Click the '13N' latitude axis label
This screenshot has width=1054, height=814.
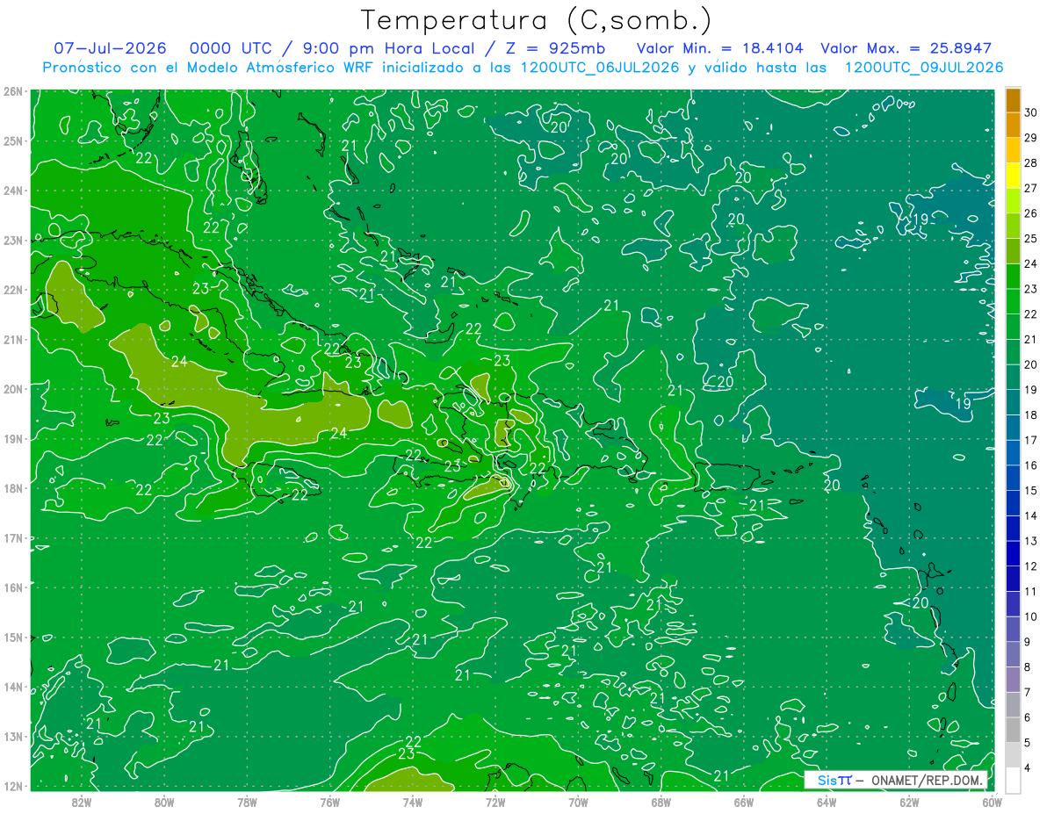[12, 737]
